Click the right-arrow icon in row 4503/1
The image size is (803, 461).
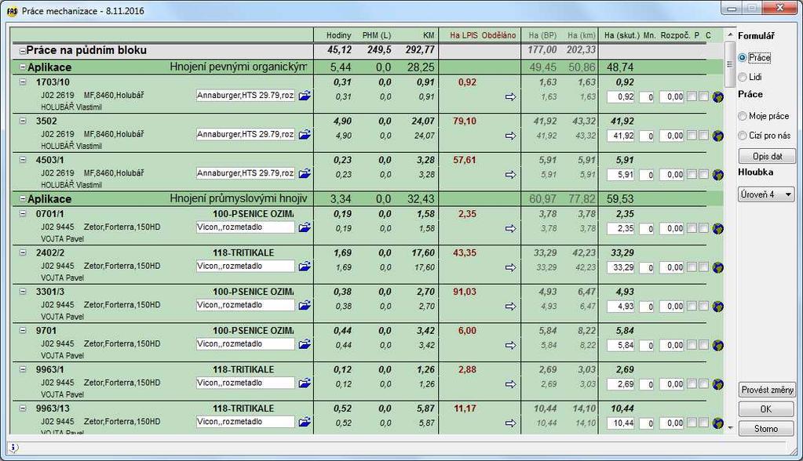pos(510,175)
